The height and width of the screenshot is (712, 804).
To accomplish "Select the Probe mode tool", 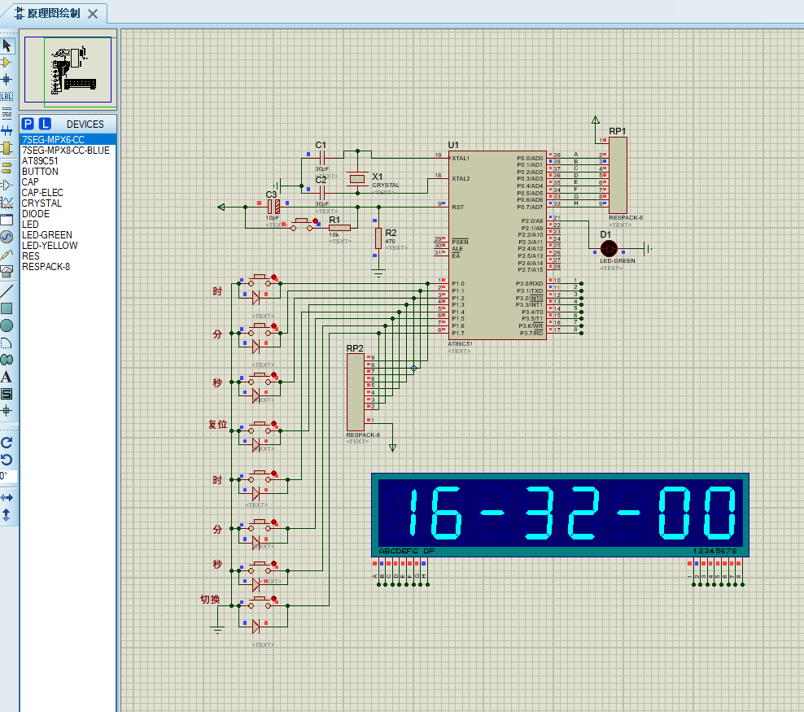I will [x=7, y=255].
